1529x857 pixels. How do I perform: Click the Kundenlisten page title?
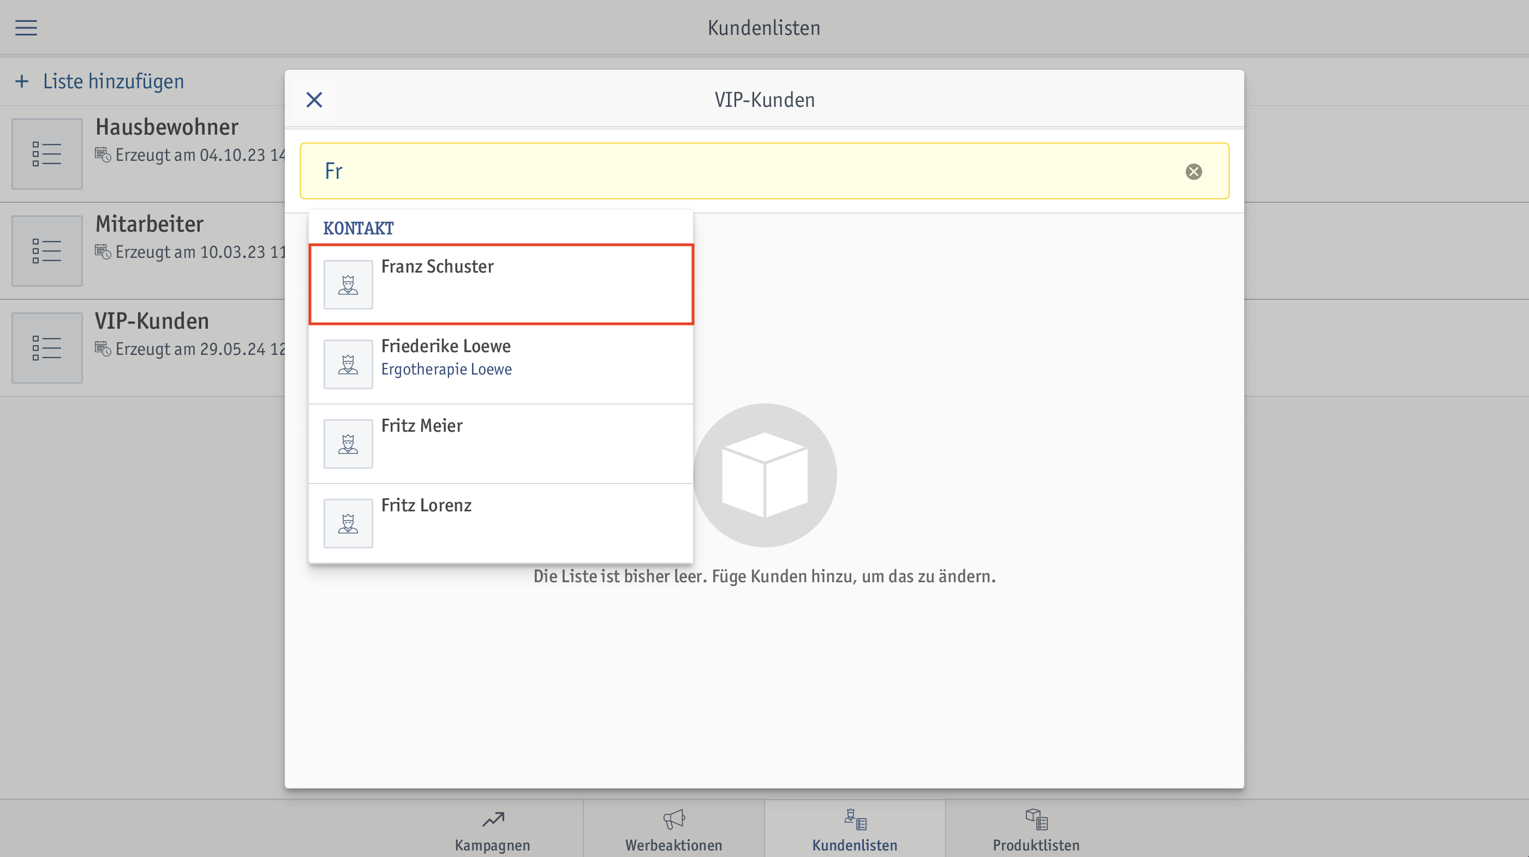[764, 28]
